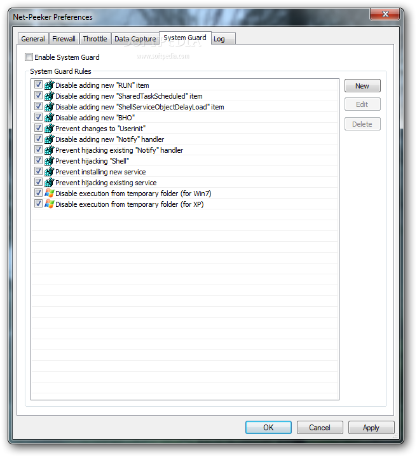Cancel the preferences dialog
The width and height of the screenshot is (417, 457).
coord(320,428)
